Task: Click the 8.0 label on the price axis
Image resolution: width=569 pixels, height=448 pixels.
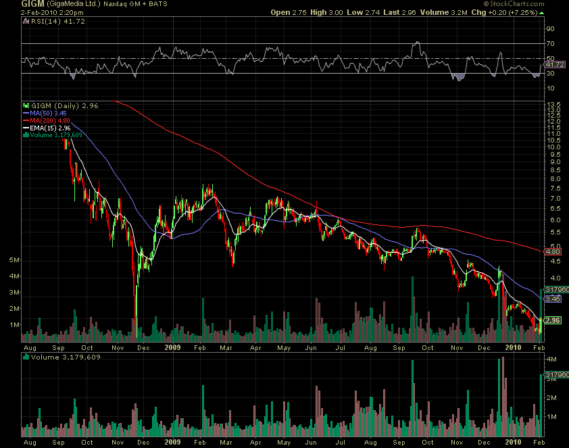Action: 555,179
